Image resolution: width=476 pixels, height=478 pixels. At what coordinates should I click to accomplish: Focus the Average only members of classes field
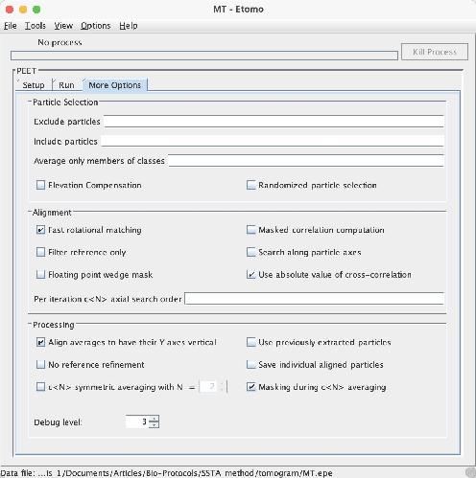pos(306,160)
